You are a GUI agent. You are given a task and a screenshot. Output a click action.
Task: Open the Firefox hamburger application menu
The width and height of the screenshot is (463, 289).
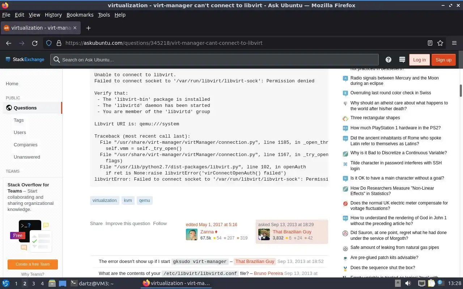(454, 43)
